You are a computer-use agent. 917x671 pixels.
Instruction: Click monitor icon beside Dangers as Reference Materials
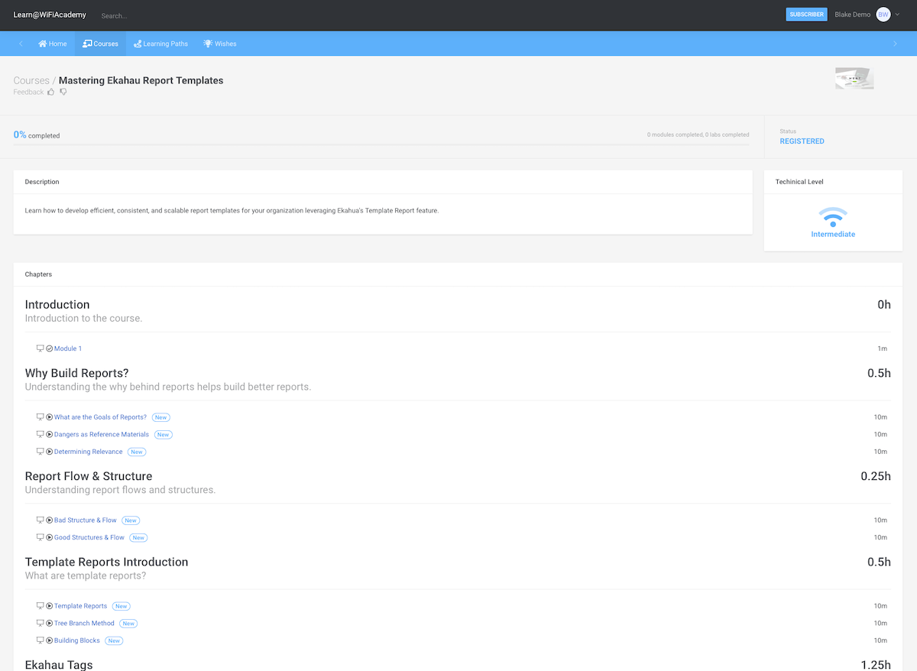pos(41,434)
